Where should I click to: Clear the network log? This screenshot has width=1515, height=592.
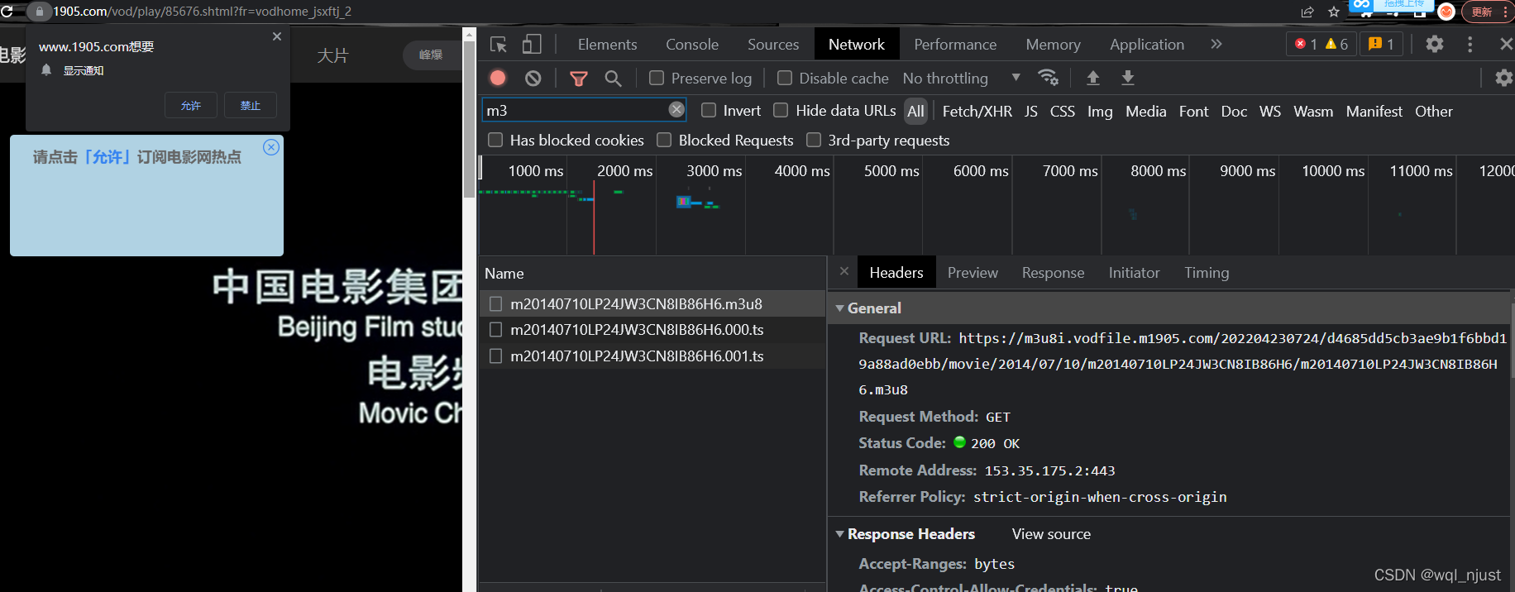click(x=533, y=78)
